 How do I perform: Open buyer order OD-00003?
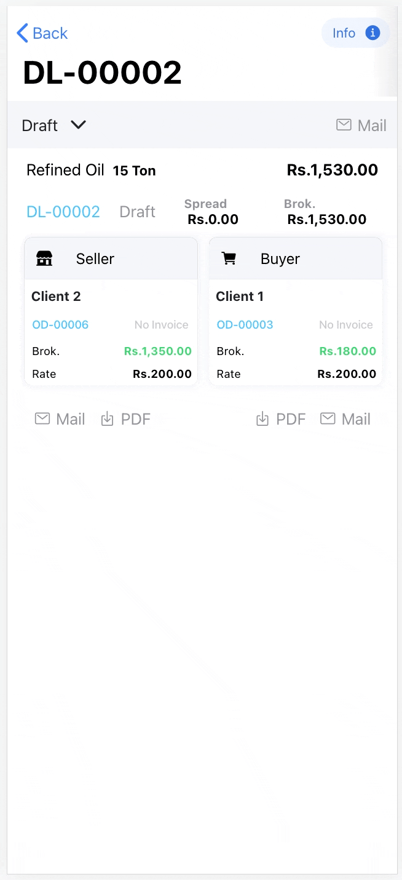click(x=244, y=324)
